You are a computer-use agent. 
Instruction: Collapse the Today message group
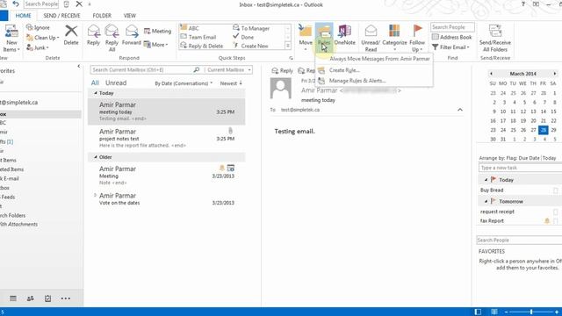[96, 93]
